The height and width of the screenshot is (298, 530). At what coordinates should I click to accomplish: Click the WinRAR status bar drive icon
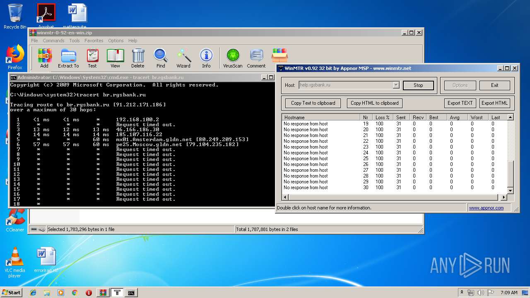pos(34,229)
